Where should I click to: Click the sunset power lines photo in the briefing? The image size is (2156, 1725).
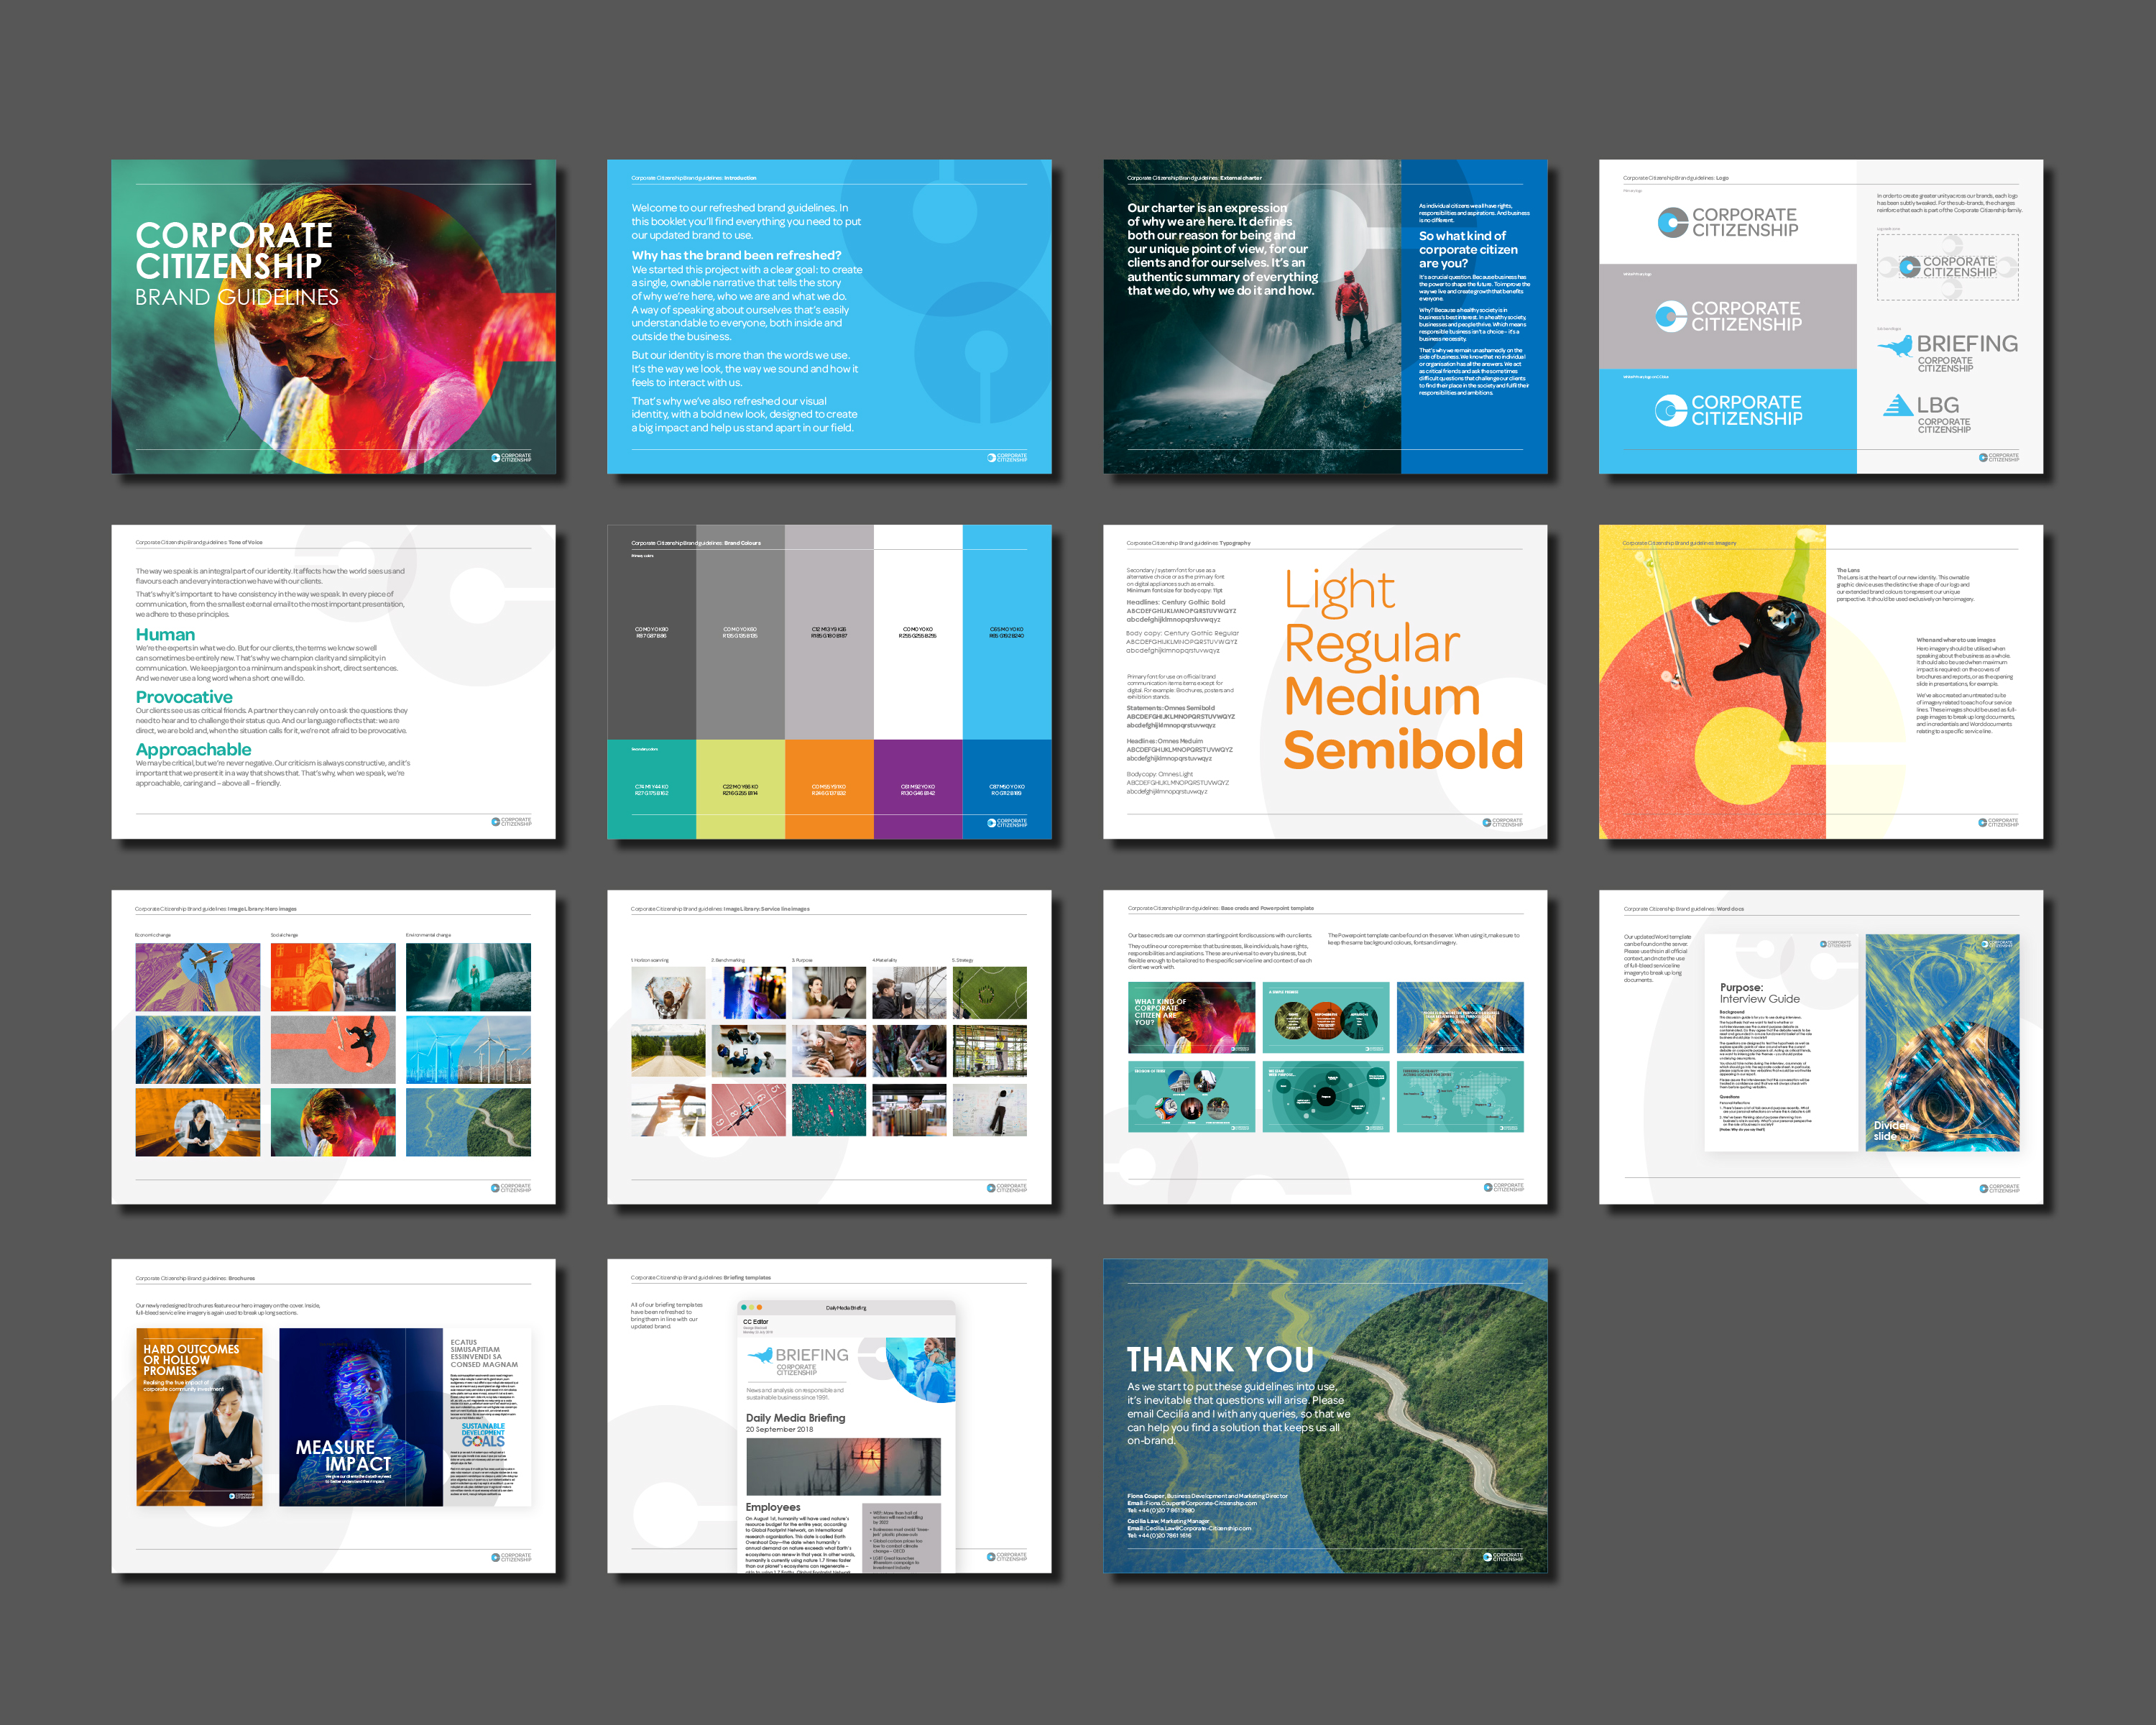[x=843, y=1467]
